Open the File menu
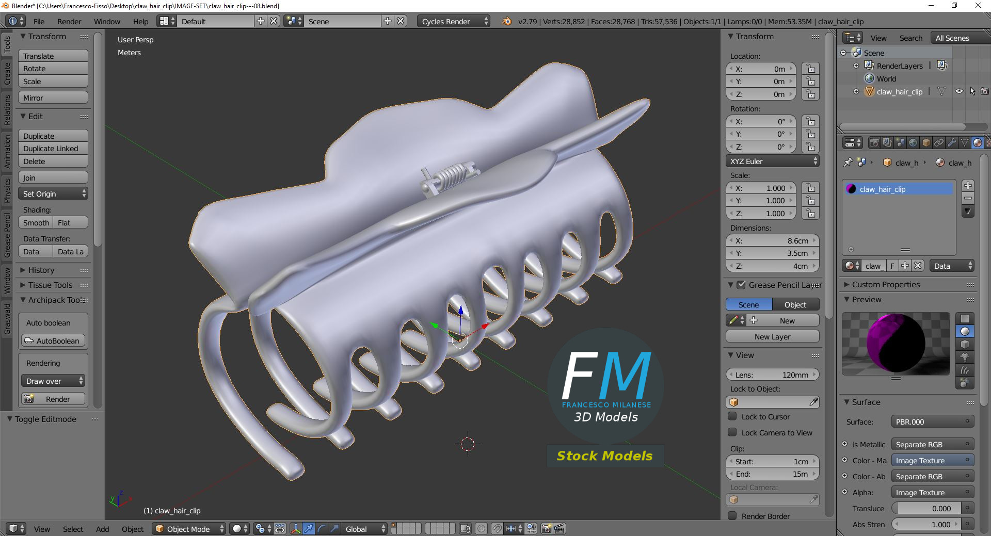Viewport: 991px width, 536px height. (39, 21)
